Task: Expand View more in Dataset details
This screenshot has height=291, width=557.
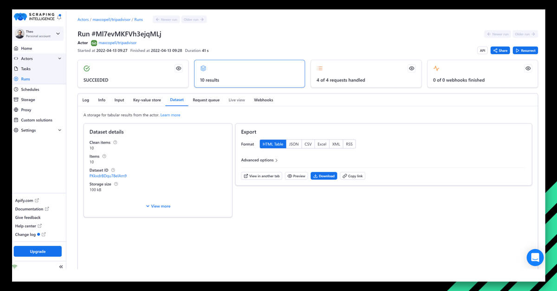Action: click(158, 206)
